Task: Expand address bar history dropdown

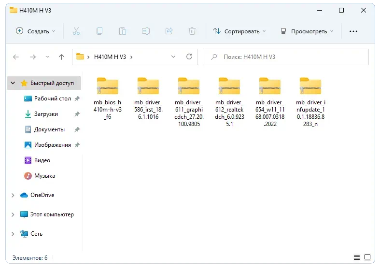Action: [x=173, y=57]
